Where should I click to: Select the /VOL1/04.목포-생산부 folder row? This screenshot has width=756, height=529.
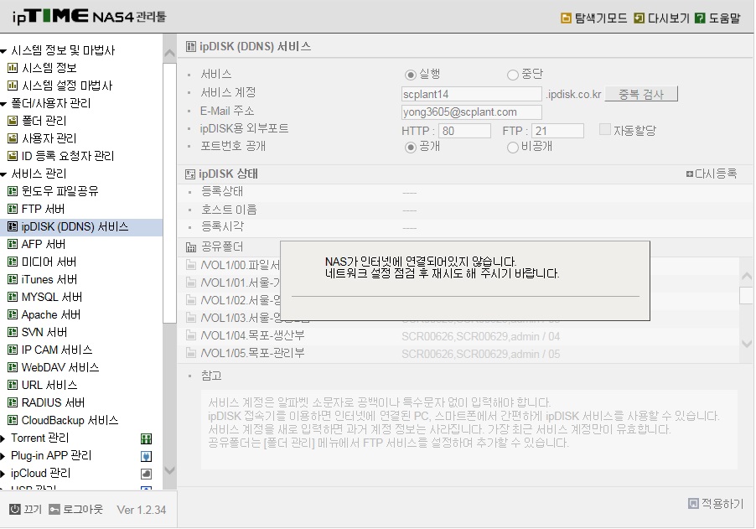(458, 336)
